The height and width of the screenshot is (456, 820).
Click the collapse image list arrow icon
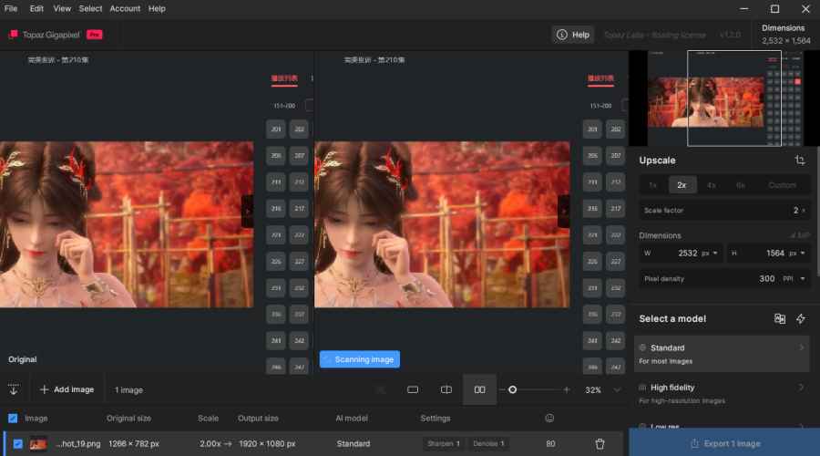(x=14, y=389)
